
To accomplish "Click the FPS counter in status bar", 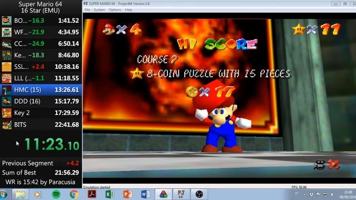I will [299, 187].
